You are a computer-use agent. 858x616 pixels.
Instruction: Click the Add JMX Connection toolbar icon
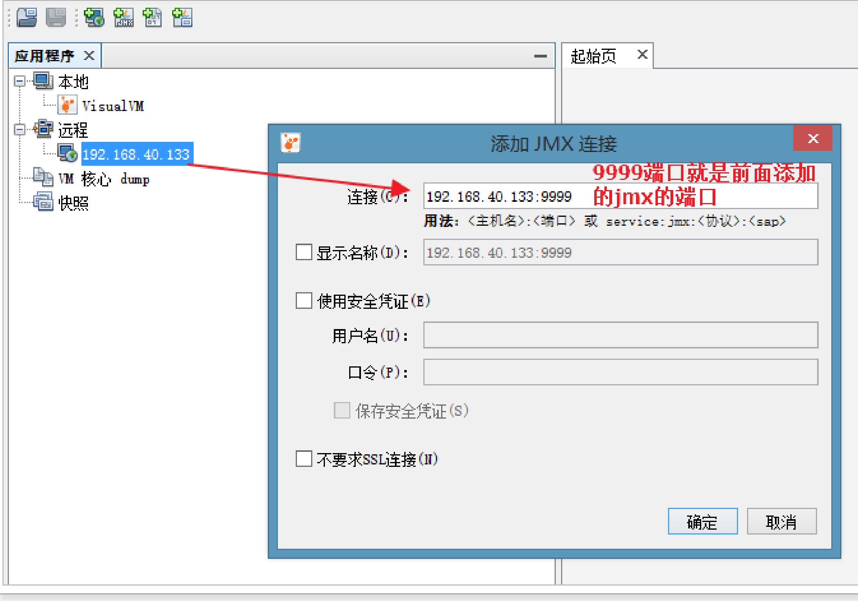124,18
